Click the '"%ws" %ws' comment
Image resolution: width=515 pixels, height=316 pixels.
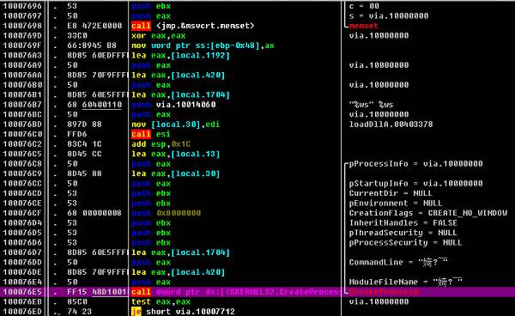click(371, 105)
